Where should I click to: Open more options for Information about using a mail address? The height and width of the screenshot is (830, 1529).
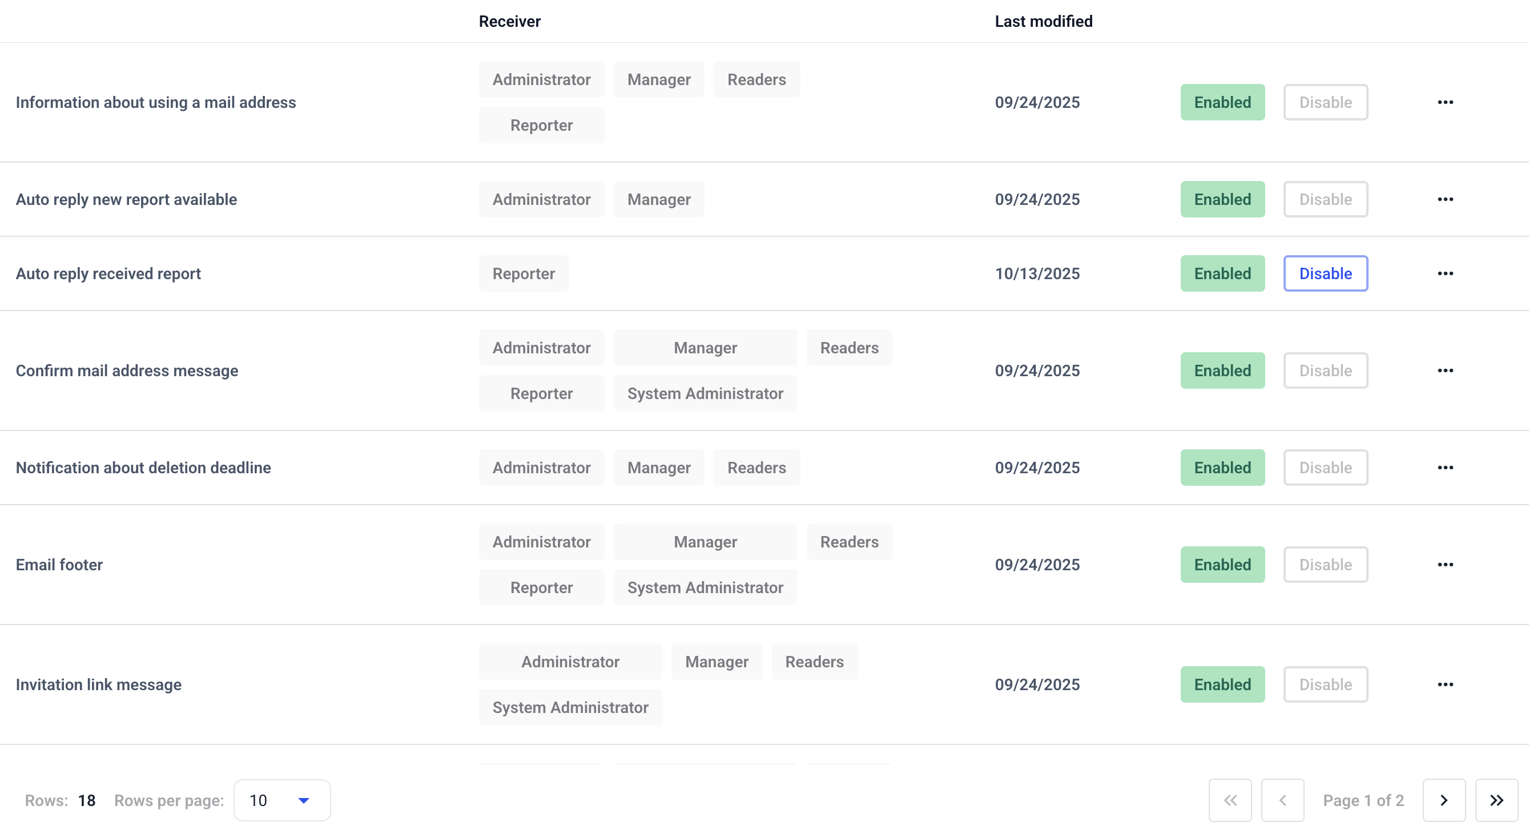pos(1444,102)
